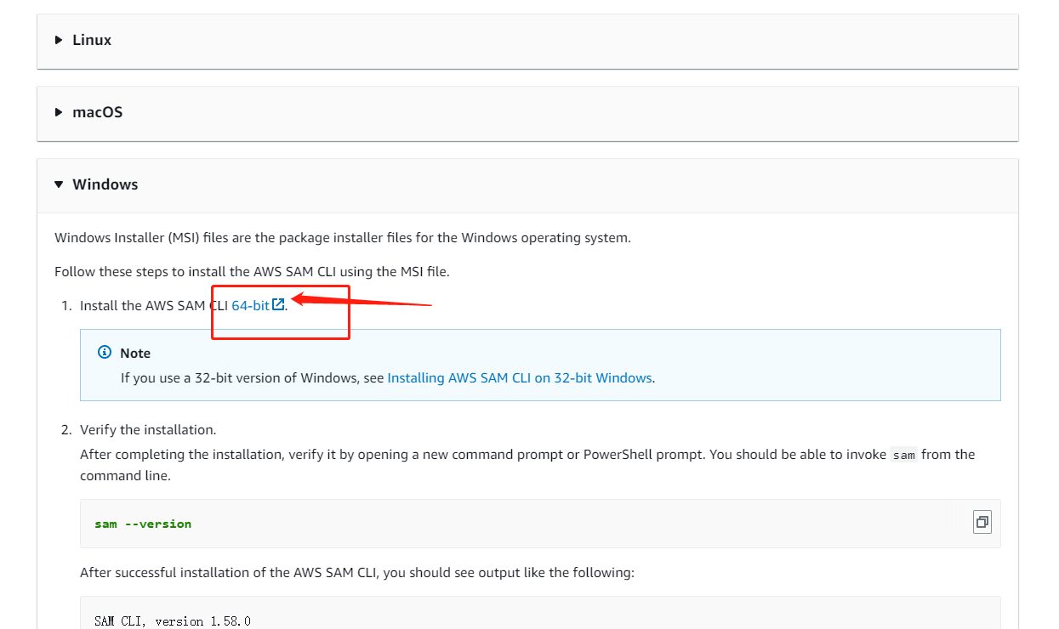
Task: Click the inline sam code word
Action: coord(904,455)
